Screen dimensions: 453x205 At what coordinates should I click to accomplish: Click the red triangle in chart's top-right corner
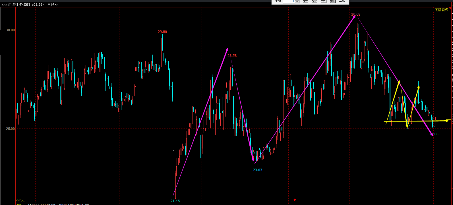[x=450, y=9]
